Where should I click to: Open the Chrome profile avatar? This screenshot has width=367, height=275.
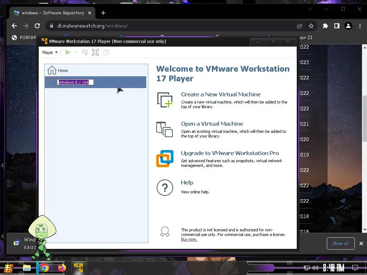click(x=348, y=26)
